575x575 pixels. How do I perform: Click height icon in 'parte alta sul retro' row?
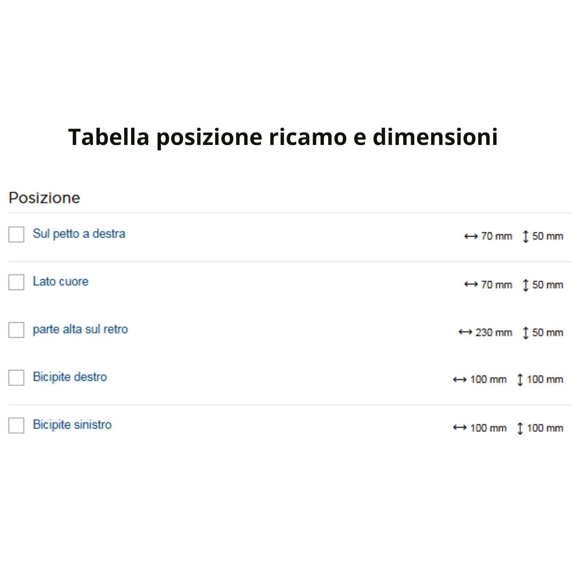525,333
